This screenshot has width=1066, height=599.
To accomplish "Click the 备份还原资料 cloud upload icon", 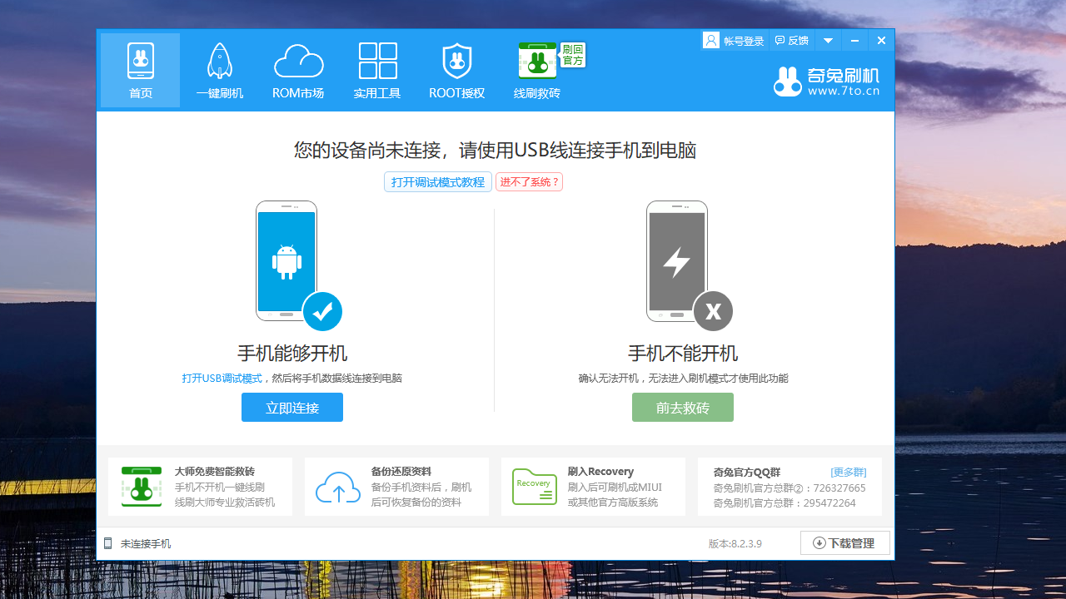I will (x=338, y=487).
